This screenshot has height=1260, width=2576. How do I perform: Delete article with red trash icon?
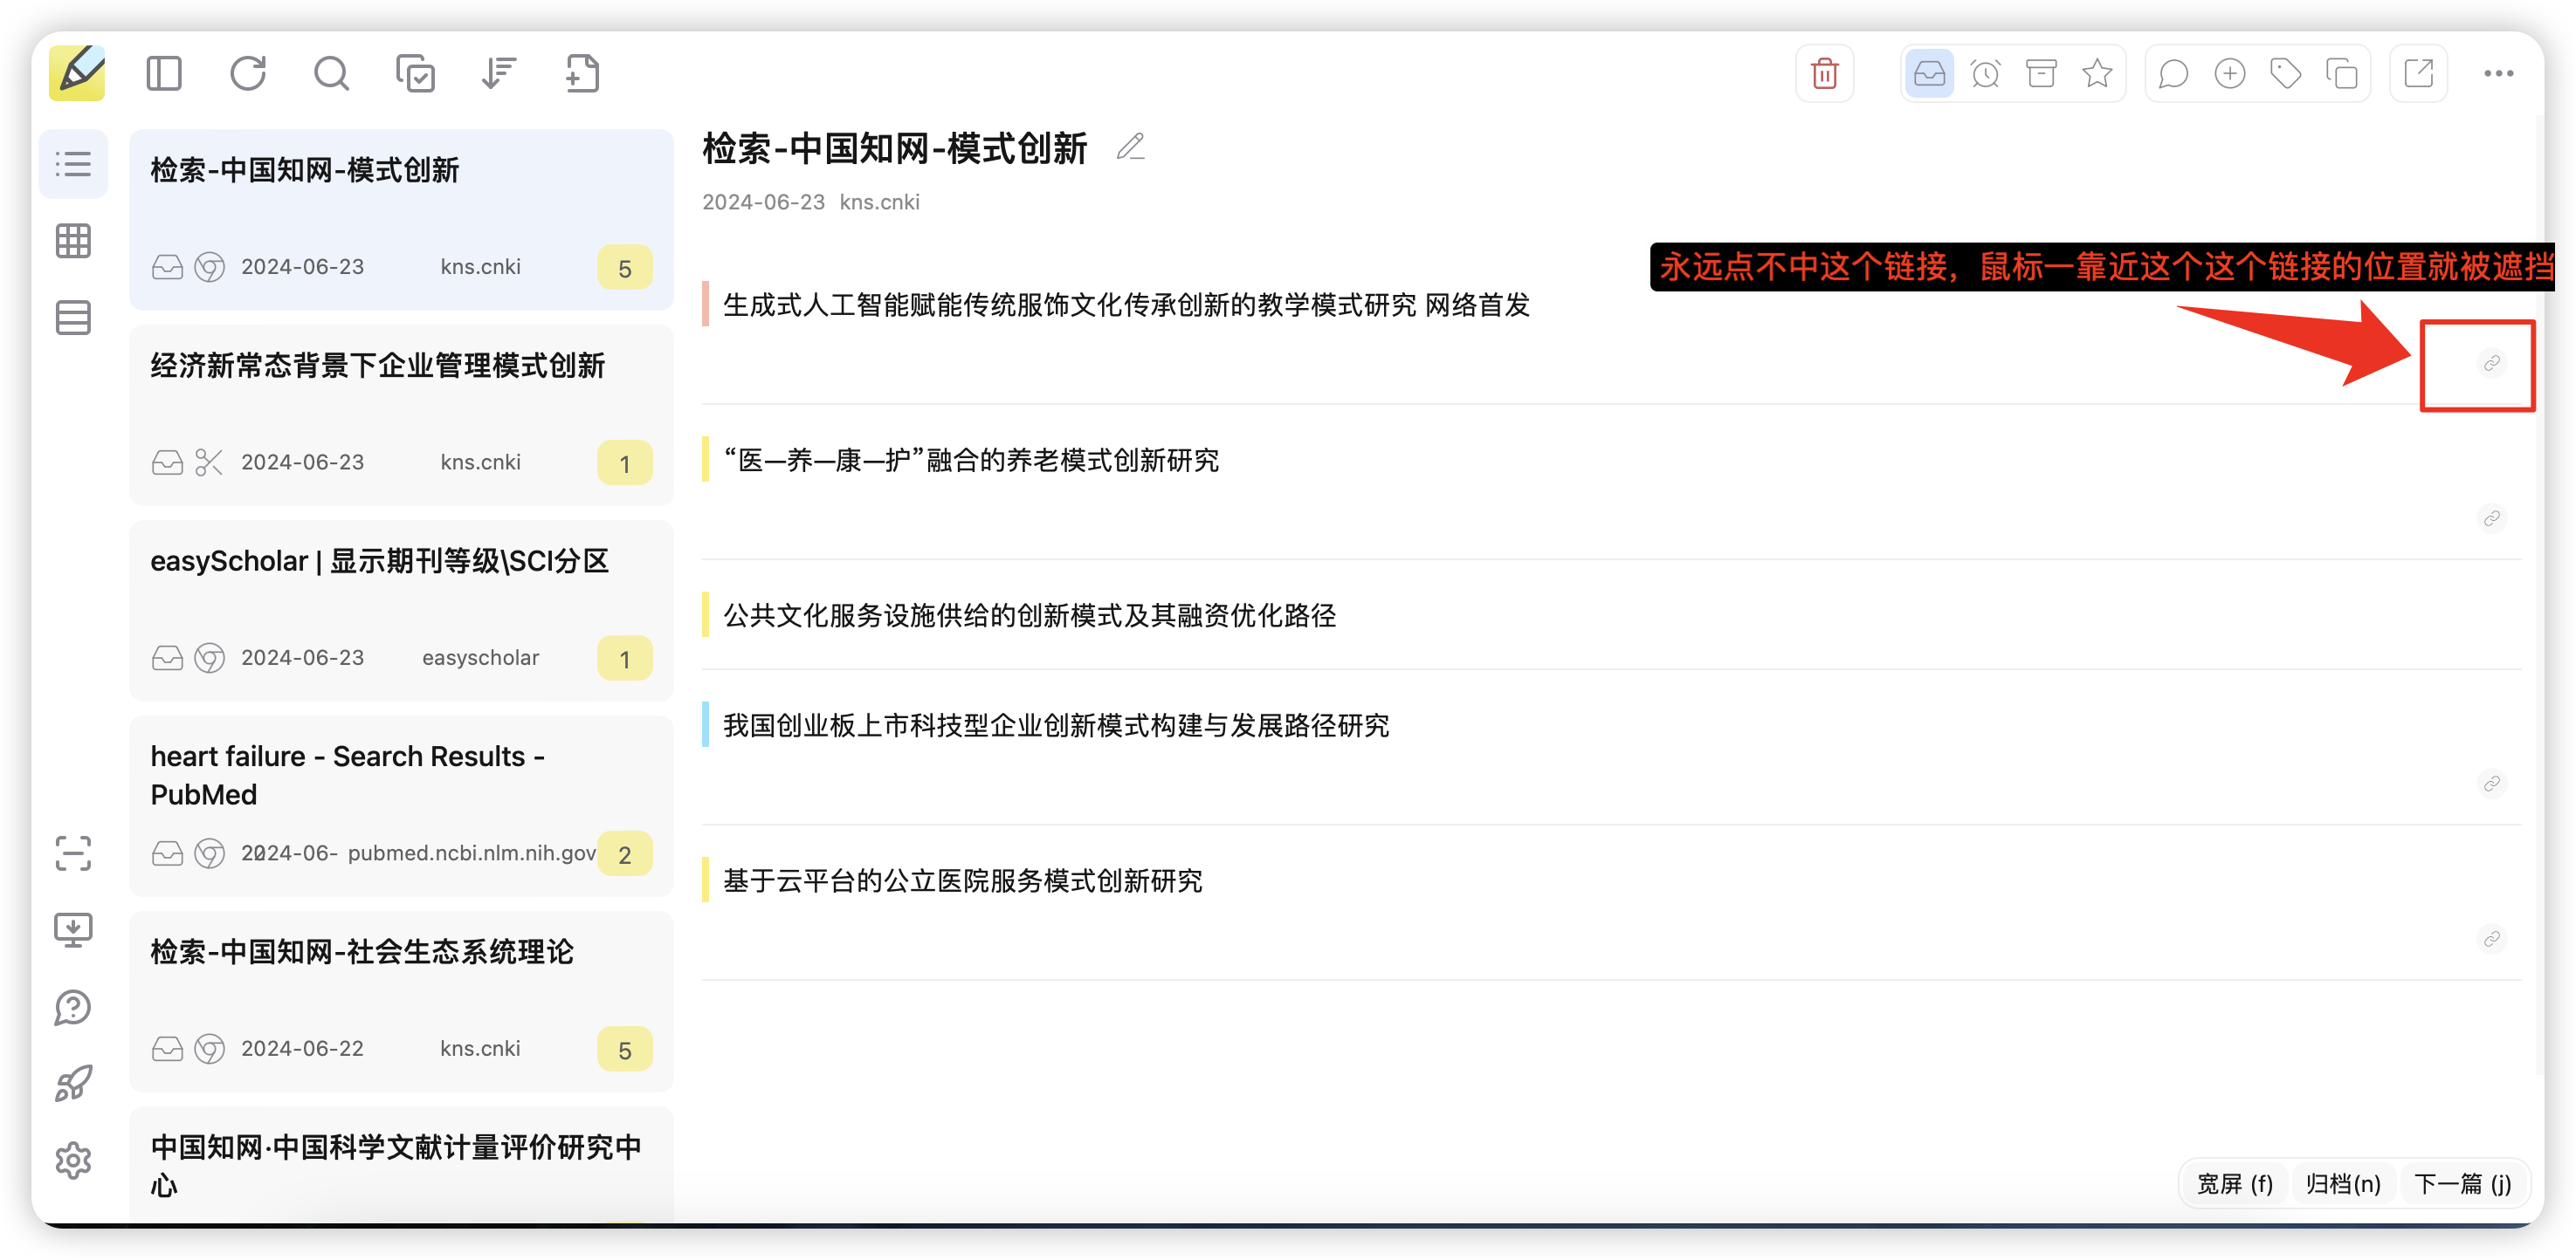click(x=1825, y=73)
